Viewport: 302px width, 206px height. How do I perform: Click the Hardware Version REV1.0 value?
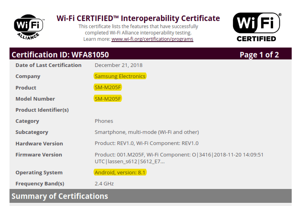pos(147,143)
